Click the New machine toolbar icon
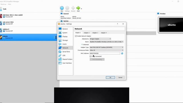The width and height of the screenshot is (183, 103). coord(62,8)
